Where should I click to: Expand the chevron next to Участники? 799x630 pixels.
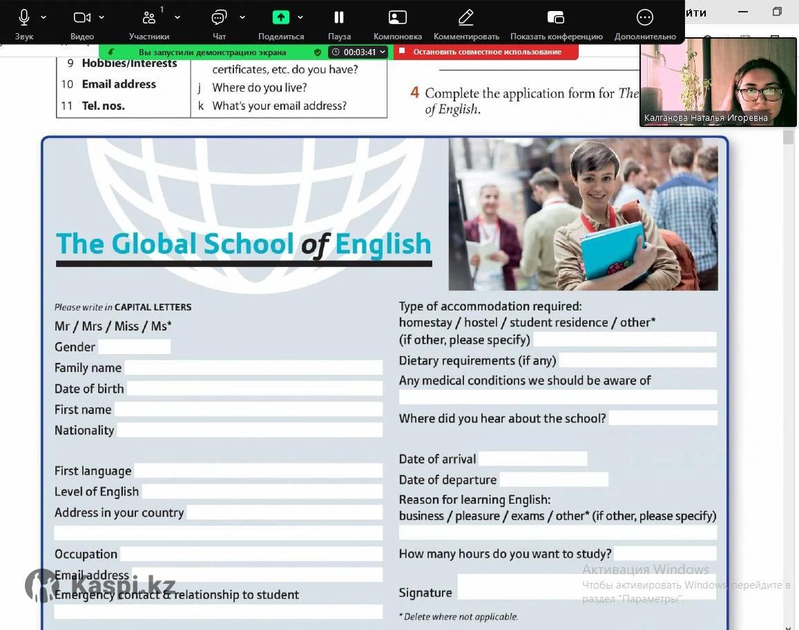[x=177, y=17]
